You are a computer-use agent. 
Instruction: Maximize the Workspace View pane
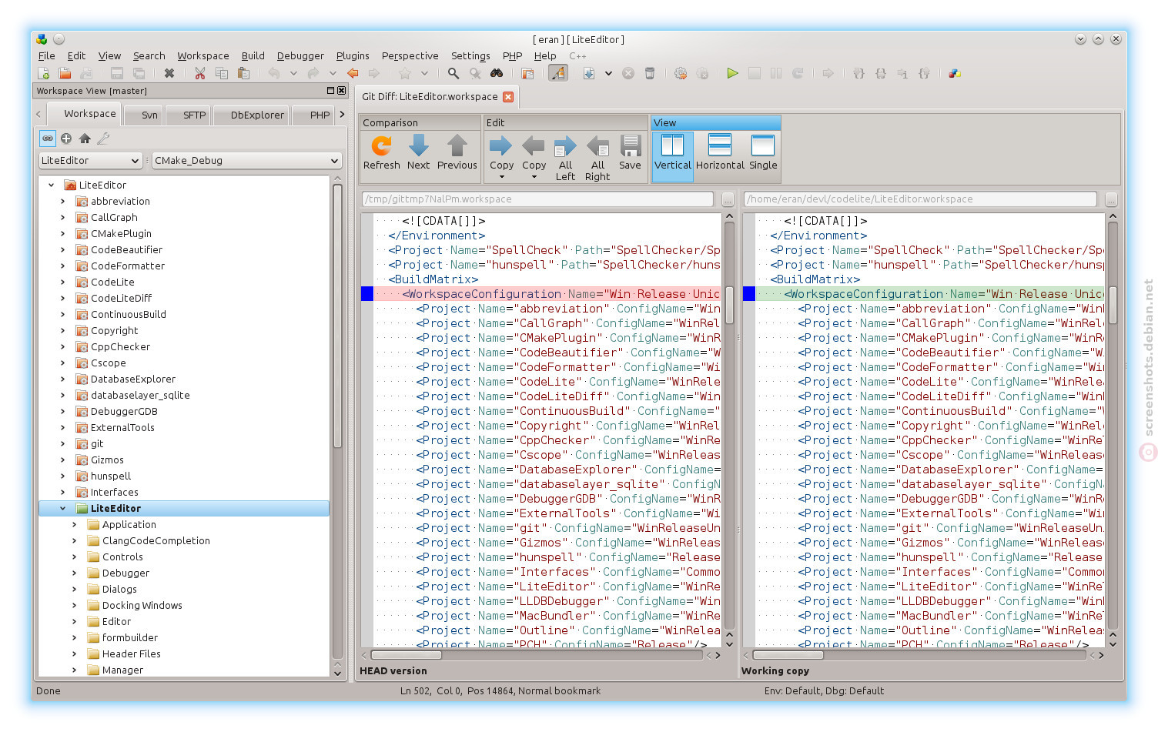click(330, 91)
